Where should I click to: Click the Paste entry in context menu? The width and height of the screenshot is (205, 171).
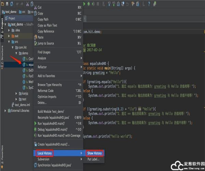40,37
